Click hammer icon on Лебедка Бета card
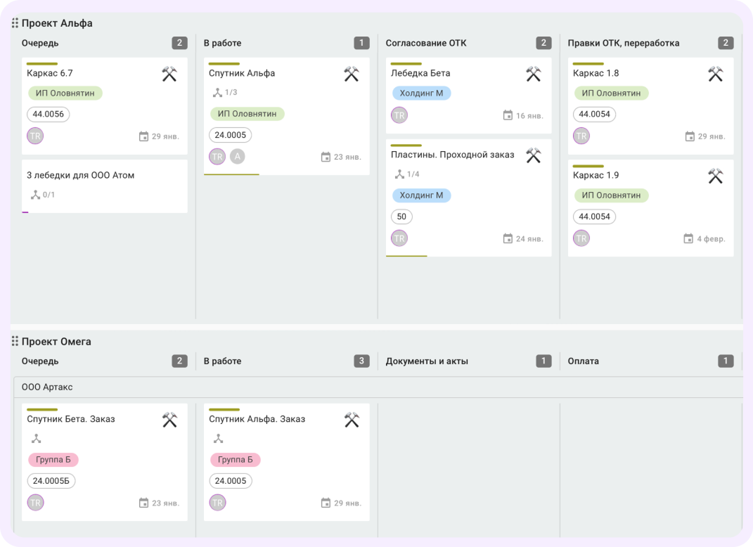Image resolution: width=753 pixels, height=547 pixels. [534, 74]
